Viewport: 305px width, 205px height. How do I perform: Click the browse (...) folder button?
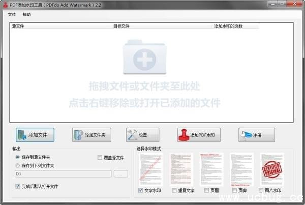(121, 173)
